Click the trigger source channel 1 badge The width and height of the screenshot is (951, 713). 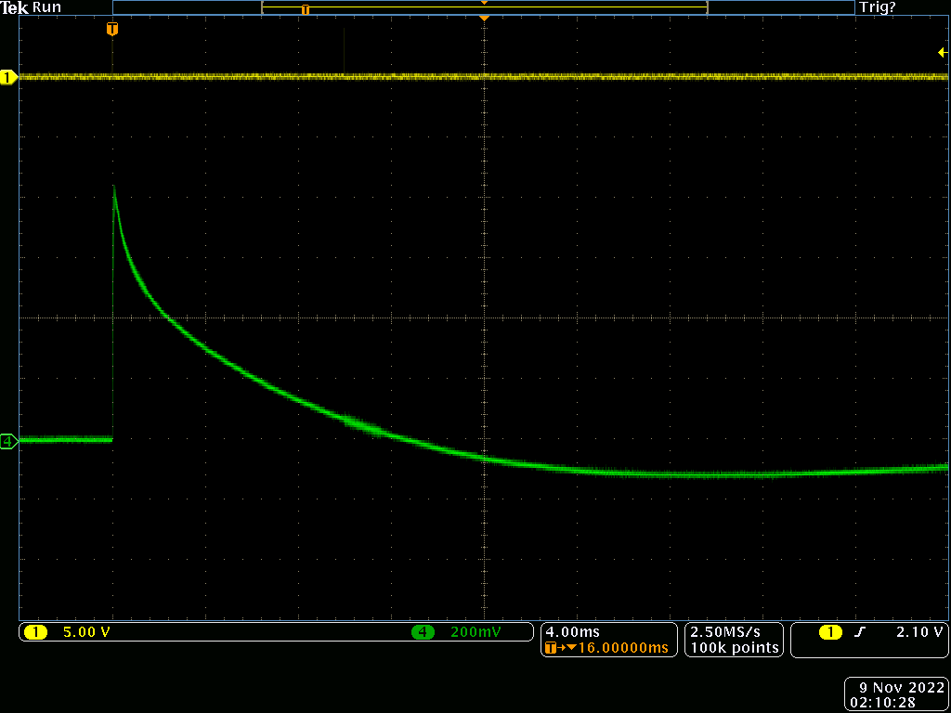pos(830,632)
